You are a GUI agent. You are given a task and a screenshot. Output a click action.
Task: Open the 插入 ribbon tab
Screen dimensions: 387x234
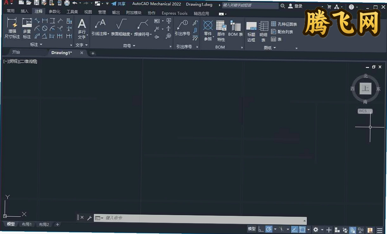pos(24,11)
